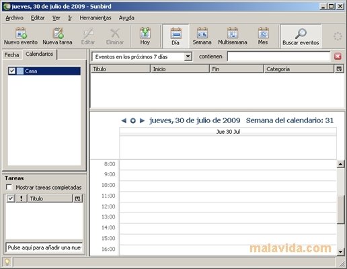Open column picker in events list header

(x=339, y=69)
